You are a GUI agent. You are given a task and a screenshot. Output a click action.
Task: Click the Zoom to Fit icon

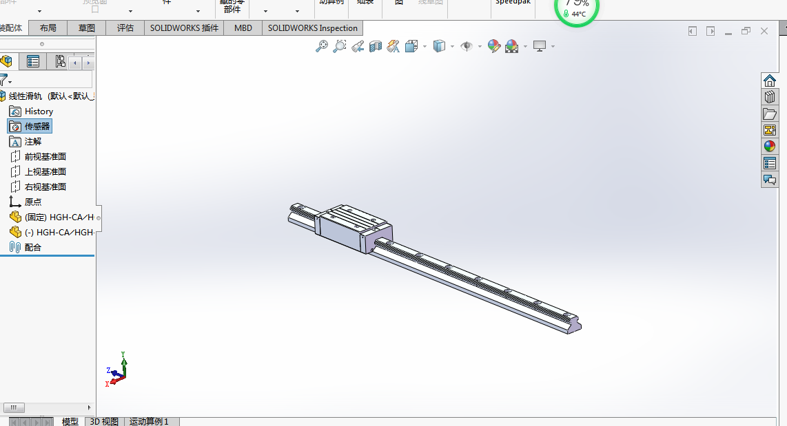pos(321,46)
